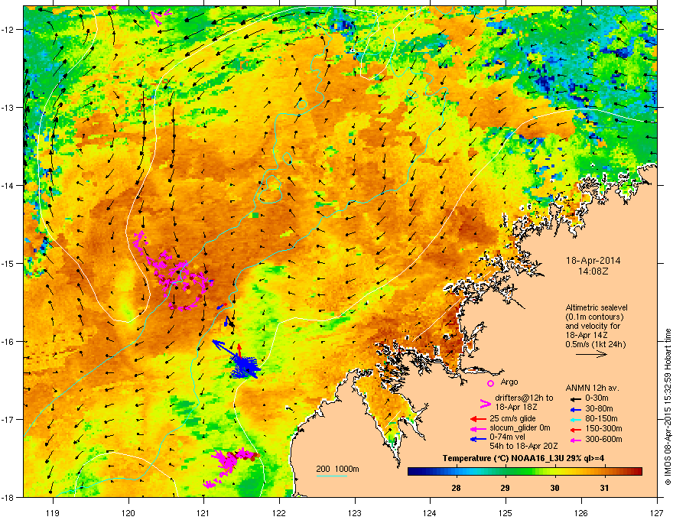The width and height of the screenshot is (673, 520).
Task: Click the latitude axis label -18
Action: point(8,497)
